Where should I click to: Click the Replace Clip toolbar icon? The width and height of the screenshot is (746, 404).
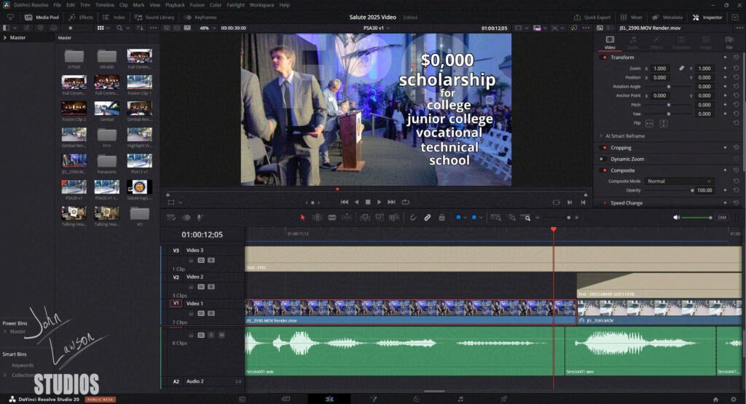pos(394,218)
